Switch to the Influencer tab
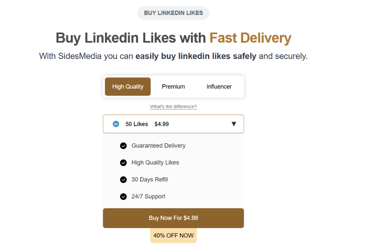376x251 pixels. (x=219, y=87)
